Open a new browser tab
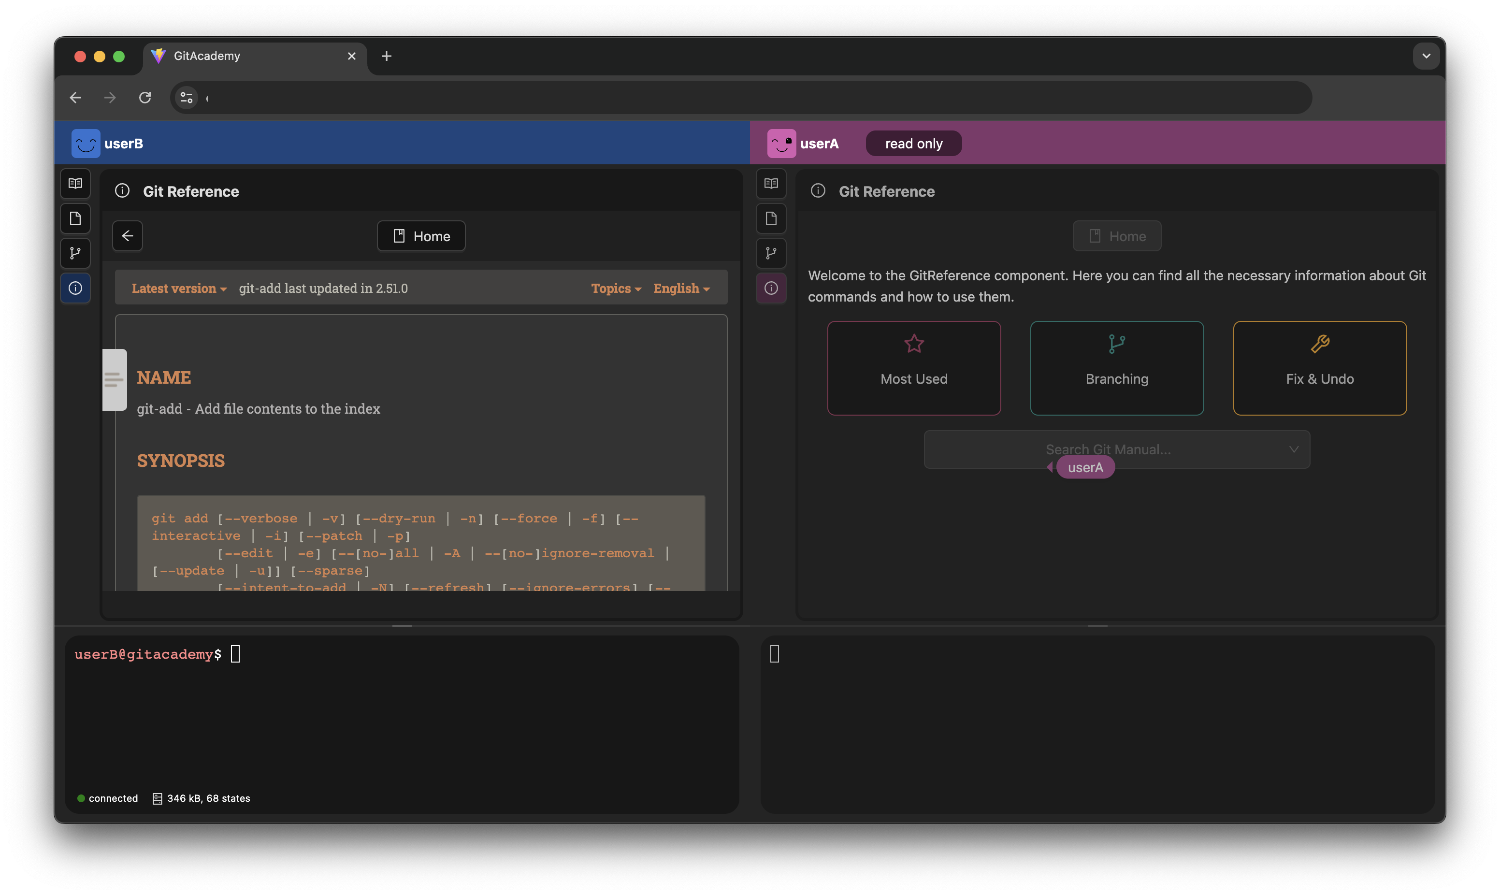1500x895 pixels. click(387, 56)
